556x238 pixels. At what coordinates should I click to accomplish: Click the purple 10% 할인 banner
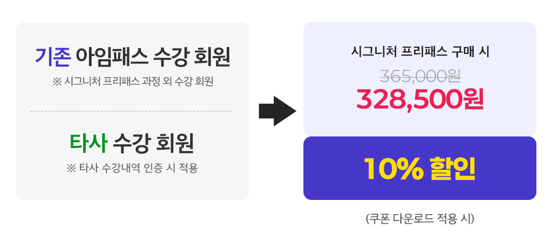[419, 168]
